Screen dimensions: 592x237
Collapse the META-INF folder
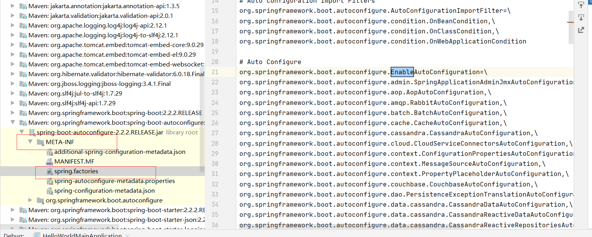click(30, 142)
